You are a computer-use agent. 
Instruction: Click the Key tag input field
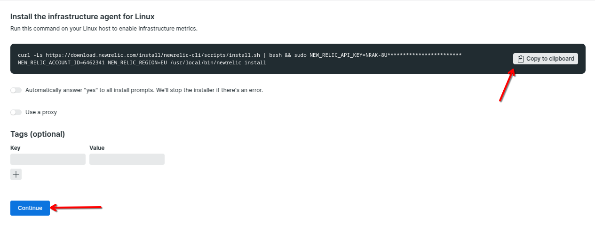(x=48, y=159)
